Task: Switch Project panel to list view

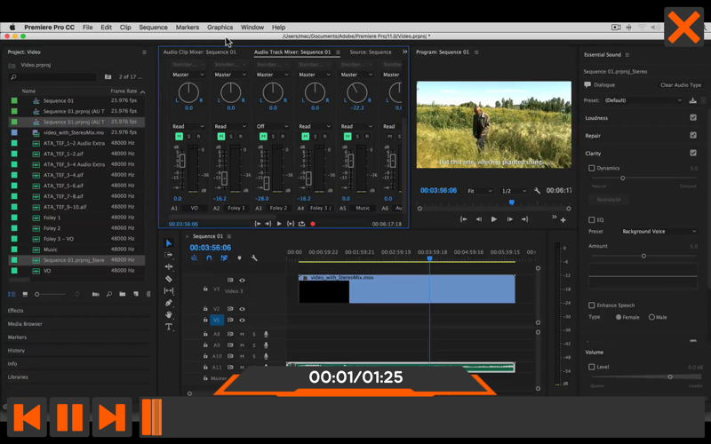Action: pyautogui.click(x=12, y=294)
